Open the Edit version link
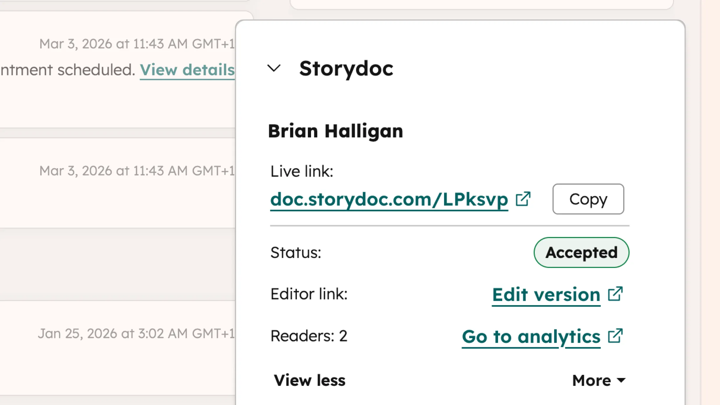The width and height of the screenshot is (720, 405). coord(546,295)
